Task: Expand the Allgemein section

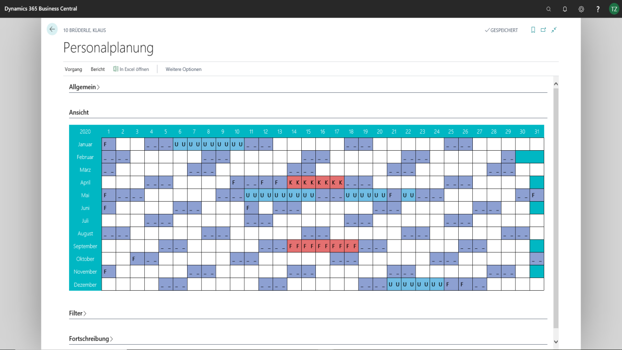Action: [84, 87]
